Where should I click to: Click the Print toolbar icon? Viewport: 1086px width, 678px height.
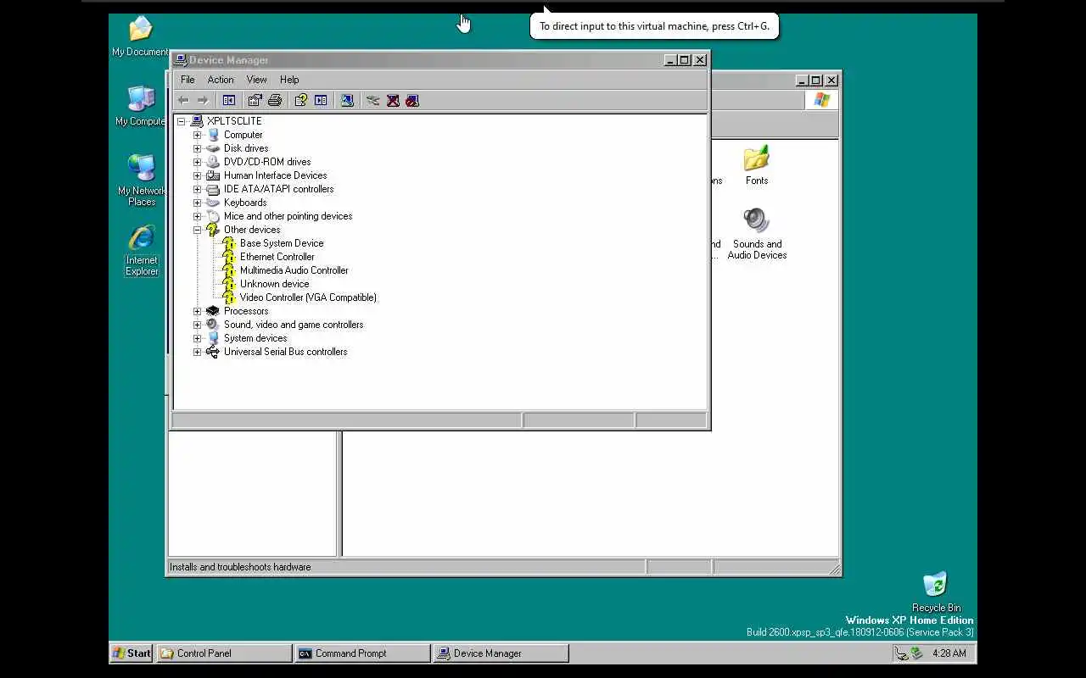[x=275, y=100]
